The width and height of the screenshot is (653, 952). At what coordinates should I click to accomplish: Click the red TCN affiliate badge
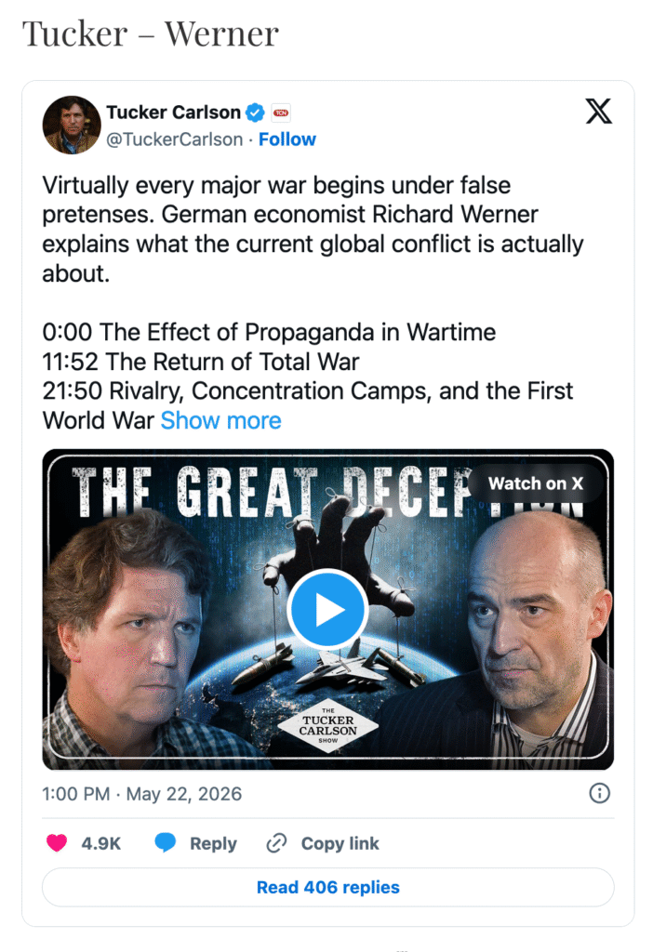point(281,112)
